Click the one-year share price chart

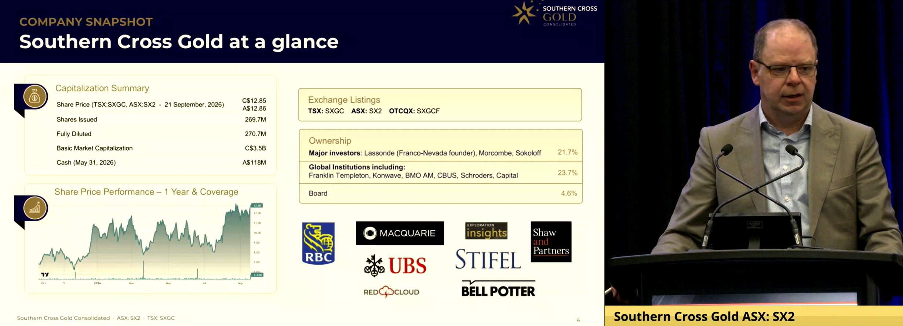pos(150,243)
